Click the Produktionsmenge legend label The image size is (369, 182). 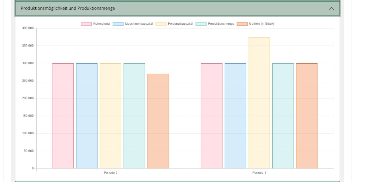coord(221,24)
